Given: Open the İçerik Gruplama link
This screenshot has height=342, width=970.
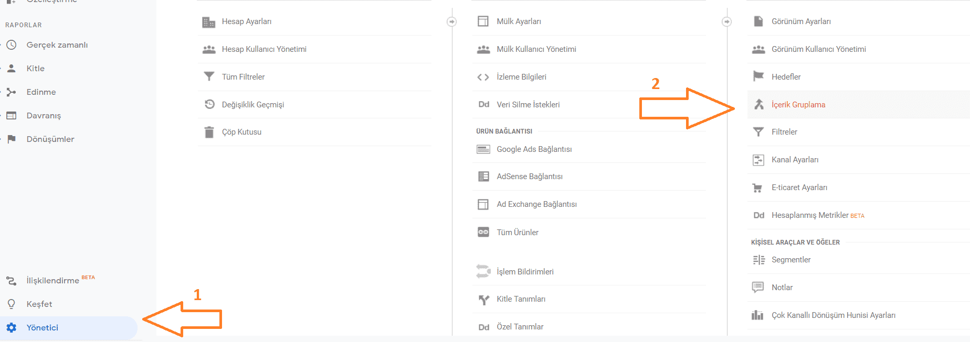Looking at the screenshot, I should 798,105.
